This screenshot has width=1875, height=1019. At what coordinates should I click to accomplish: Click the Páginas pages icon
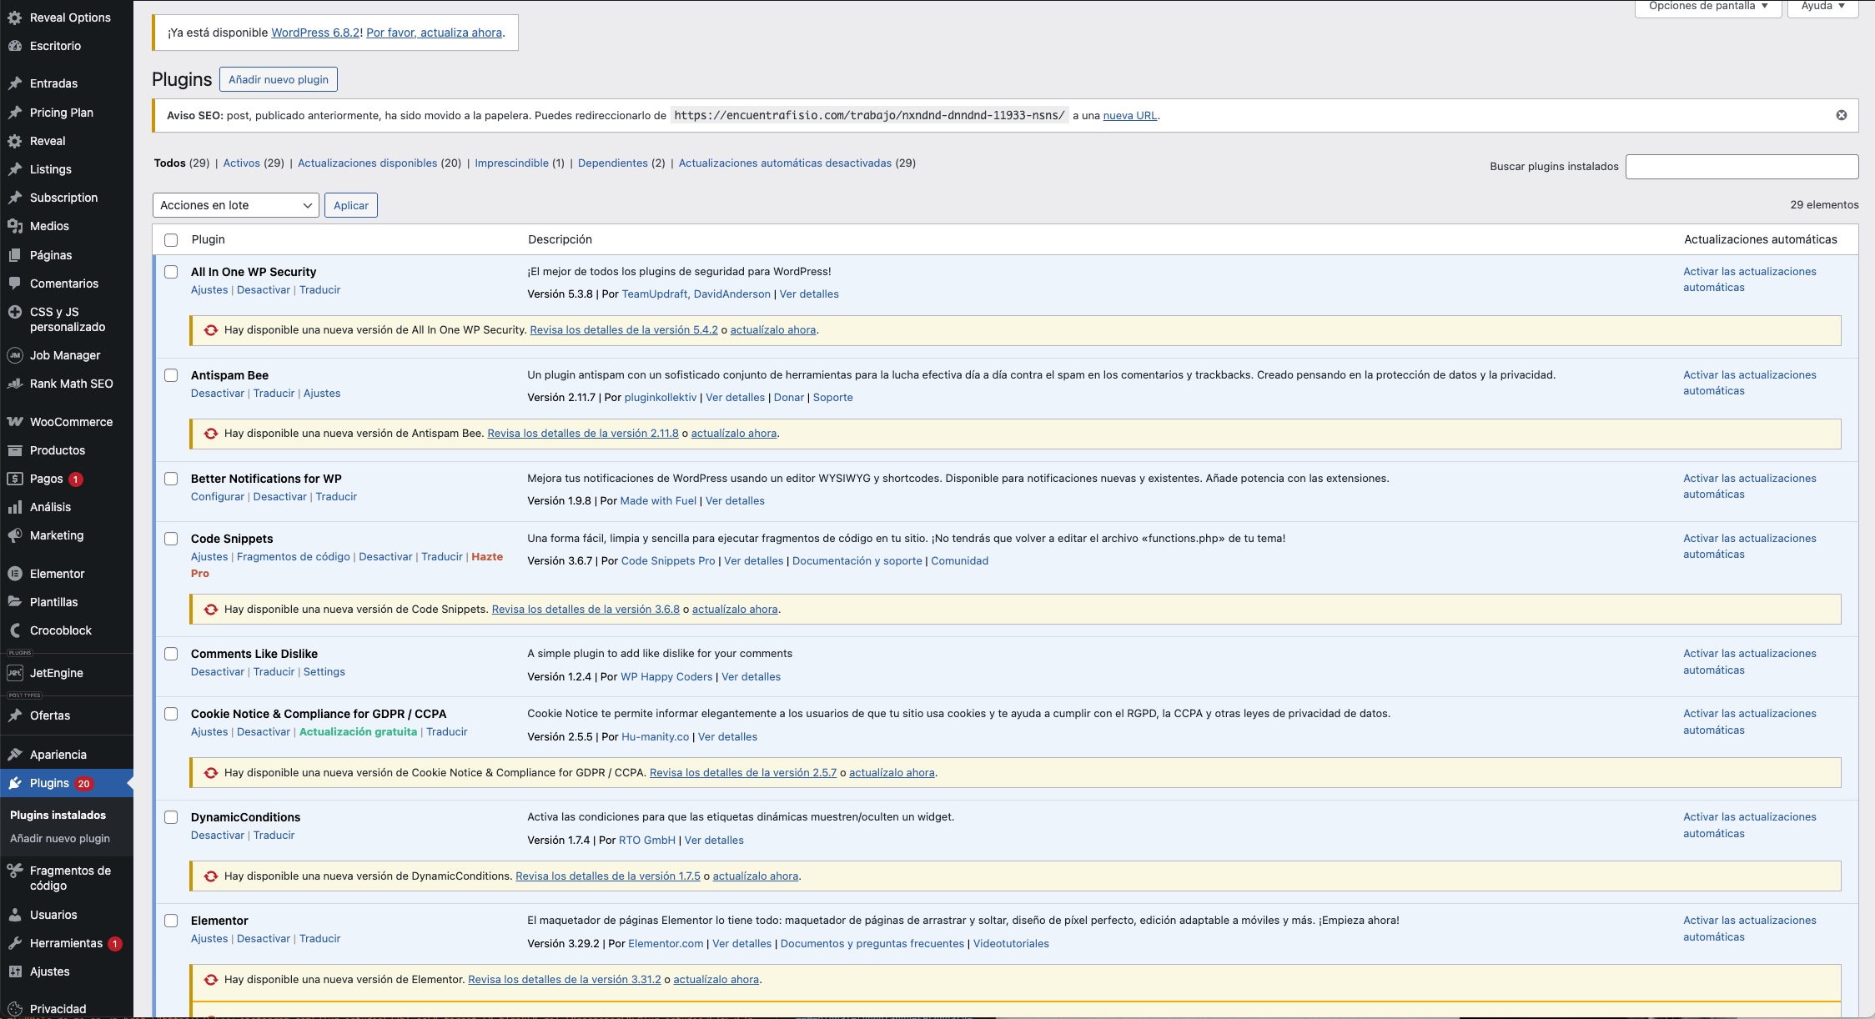pyautogui.click(x=14, y=255)
